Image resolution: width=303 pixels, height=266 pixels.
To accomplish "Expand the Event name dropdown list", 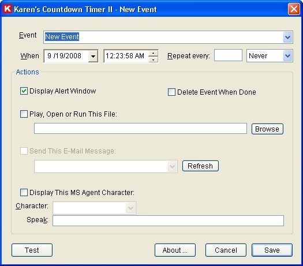I will [x=288, y=37].
